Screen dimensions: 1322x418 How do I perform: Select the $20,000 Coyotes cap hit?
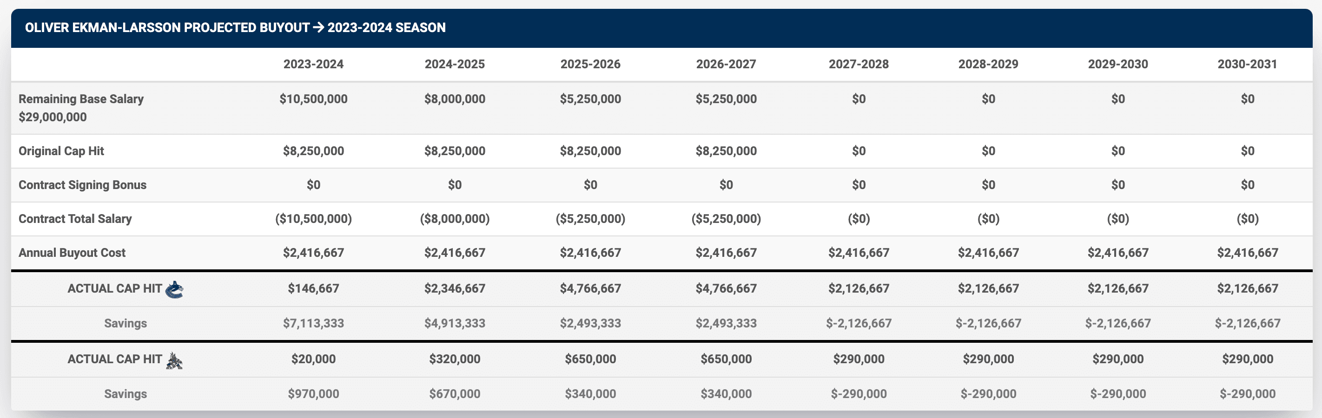(x=313, y=359)
